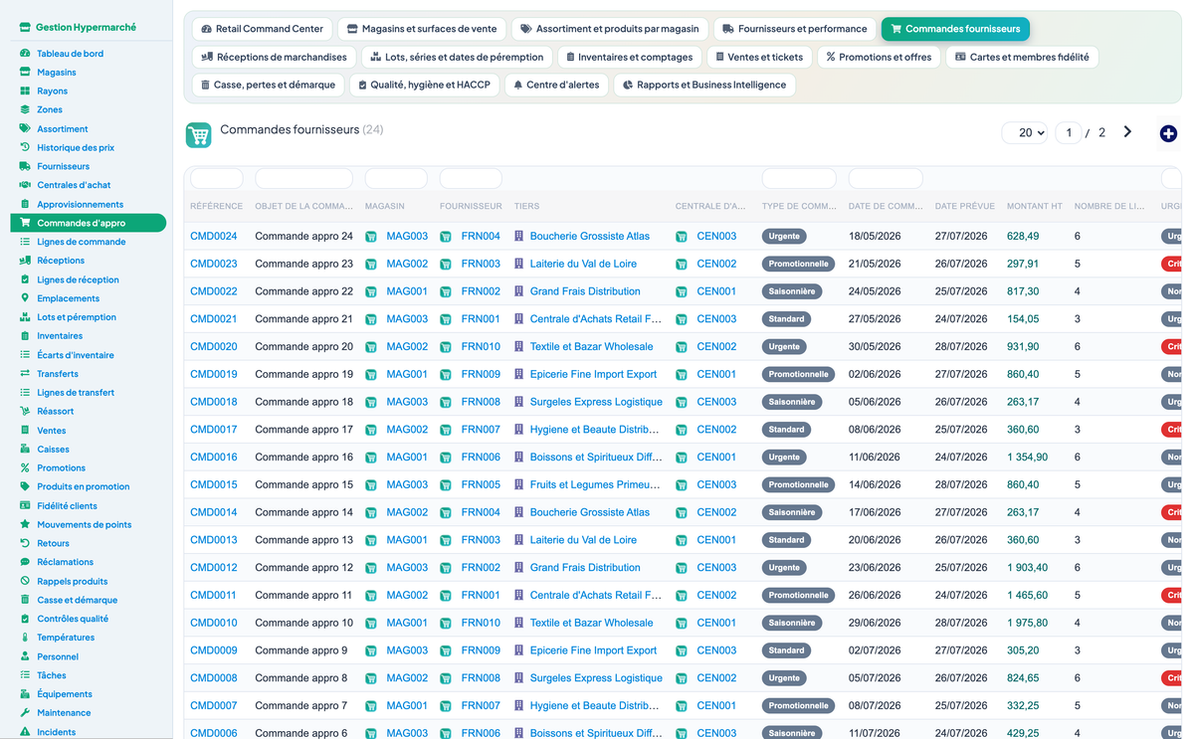Sort by DATE PRÉVUE column header
This screenshot has height=739, width=1194.
(x=965, y=207)
